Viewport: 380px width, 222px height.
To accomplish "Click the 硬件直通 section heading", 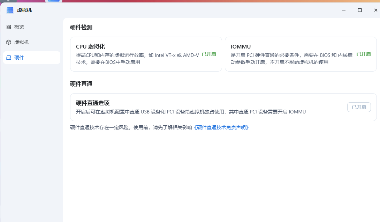I will tap(81, 84).
